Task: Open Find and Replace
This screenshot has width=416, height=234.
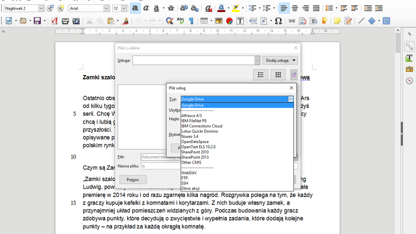Action: (x=169, y=20)
